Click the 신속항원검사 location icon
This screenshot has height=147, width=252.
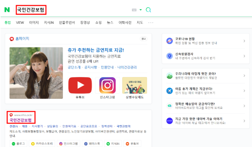[x=170, y=56]
